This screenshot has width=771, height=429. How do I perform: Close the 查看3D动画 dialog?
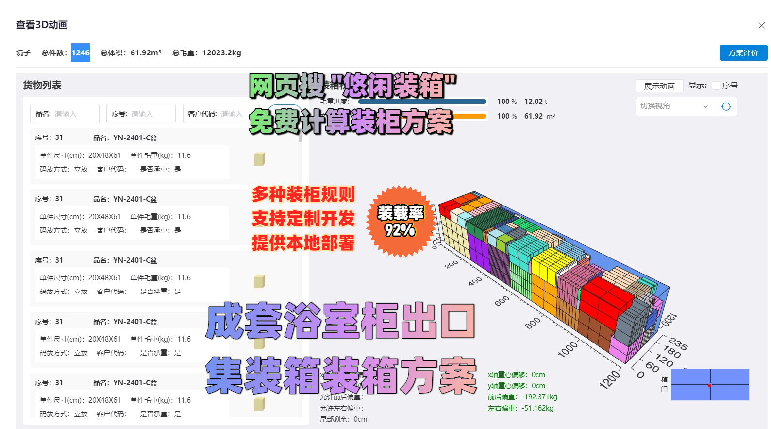[x=761, y=25]
